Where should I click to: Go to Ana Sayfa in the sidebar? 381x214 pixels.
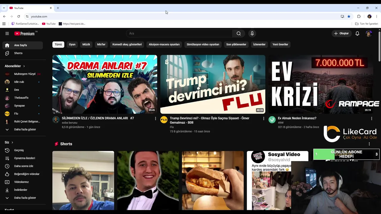click(23, 45)
